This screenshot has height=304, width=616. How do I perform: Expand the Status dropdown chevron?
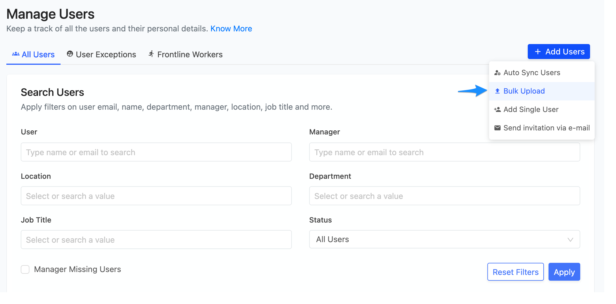570,240
